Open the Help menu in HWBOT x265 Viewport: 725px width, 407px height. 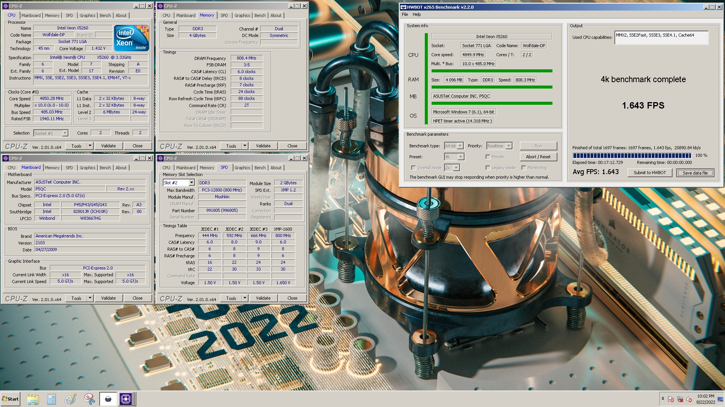pos(416,14)
